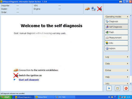
Task: Click the Order label in header
Action: [4, 12]
